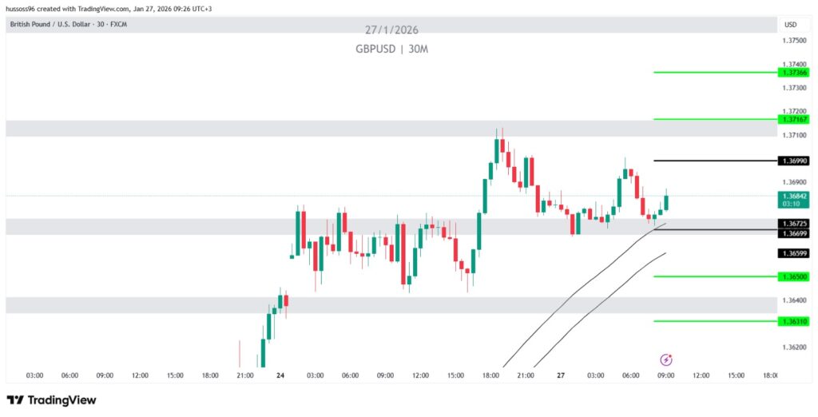Click the green 1.36310 price label

(794, 321)
